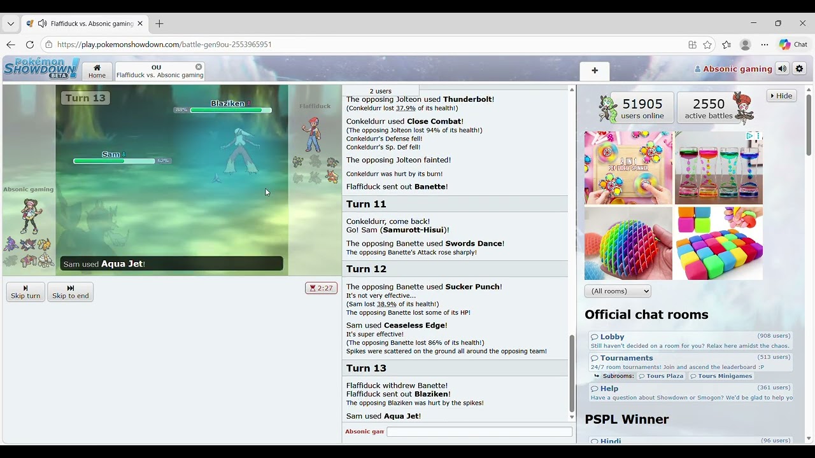This screenshot has width=815, height=458.
Task: Close the OU battle room tab
Action: pos(199,67)
